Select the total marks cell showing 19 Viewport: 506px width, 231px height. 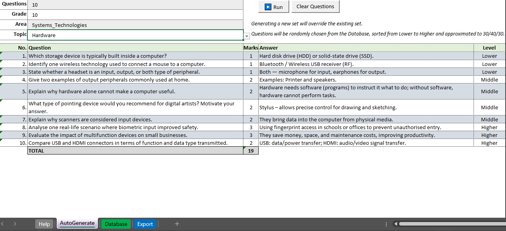pos(251,151)
